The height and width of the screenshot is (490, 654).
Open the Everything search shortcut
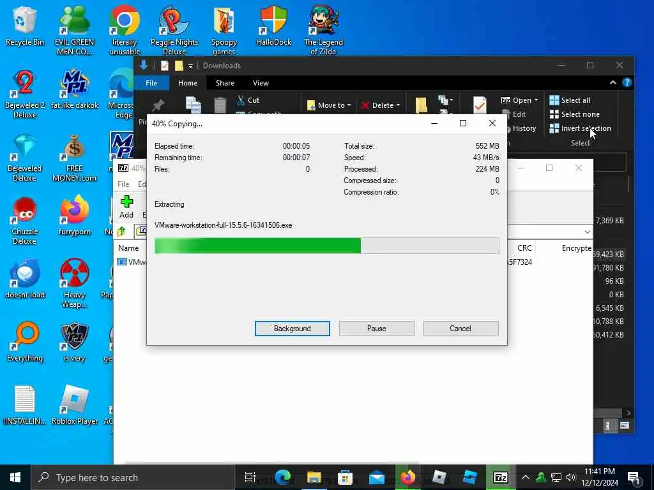point(25,342)
